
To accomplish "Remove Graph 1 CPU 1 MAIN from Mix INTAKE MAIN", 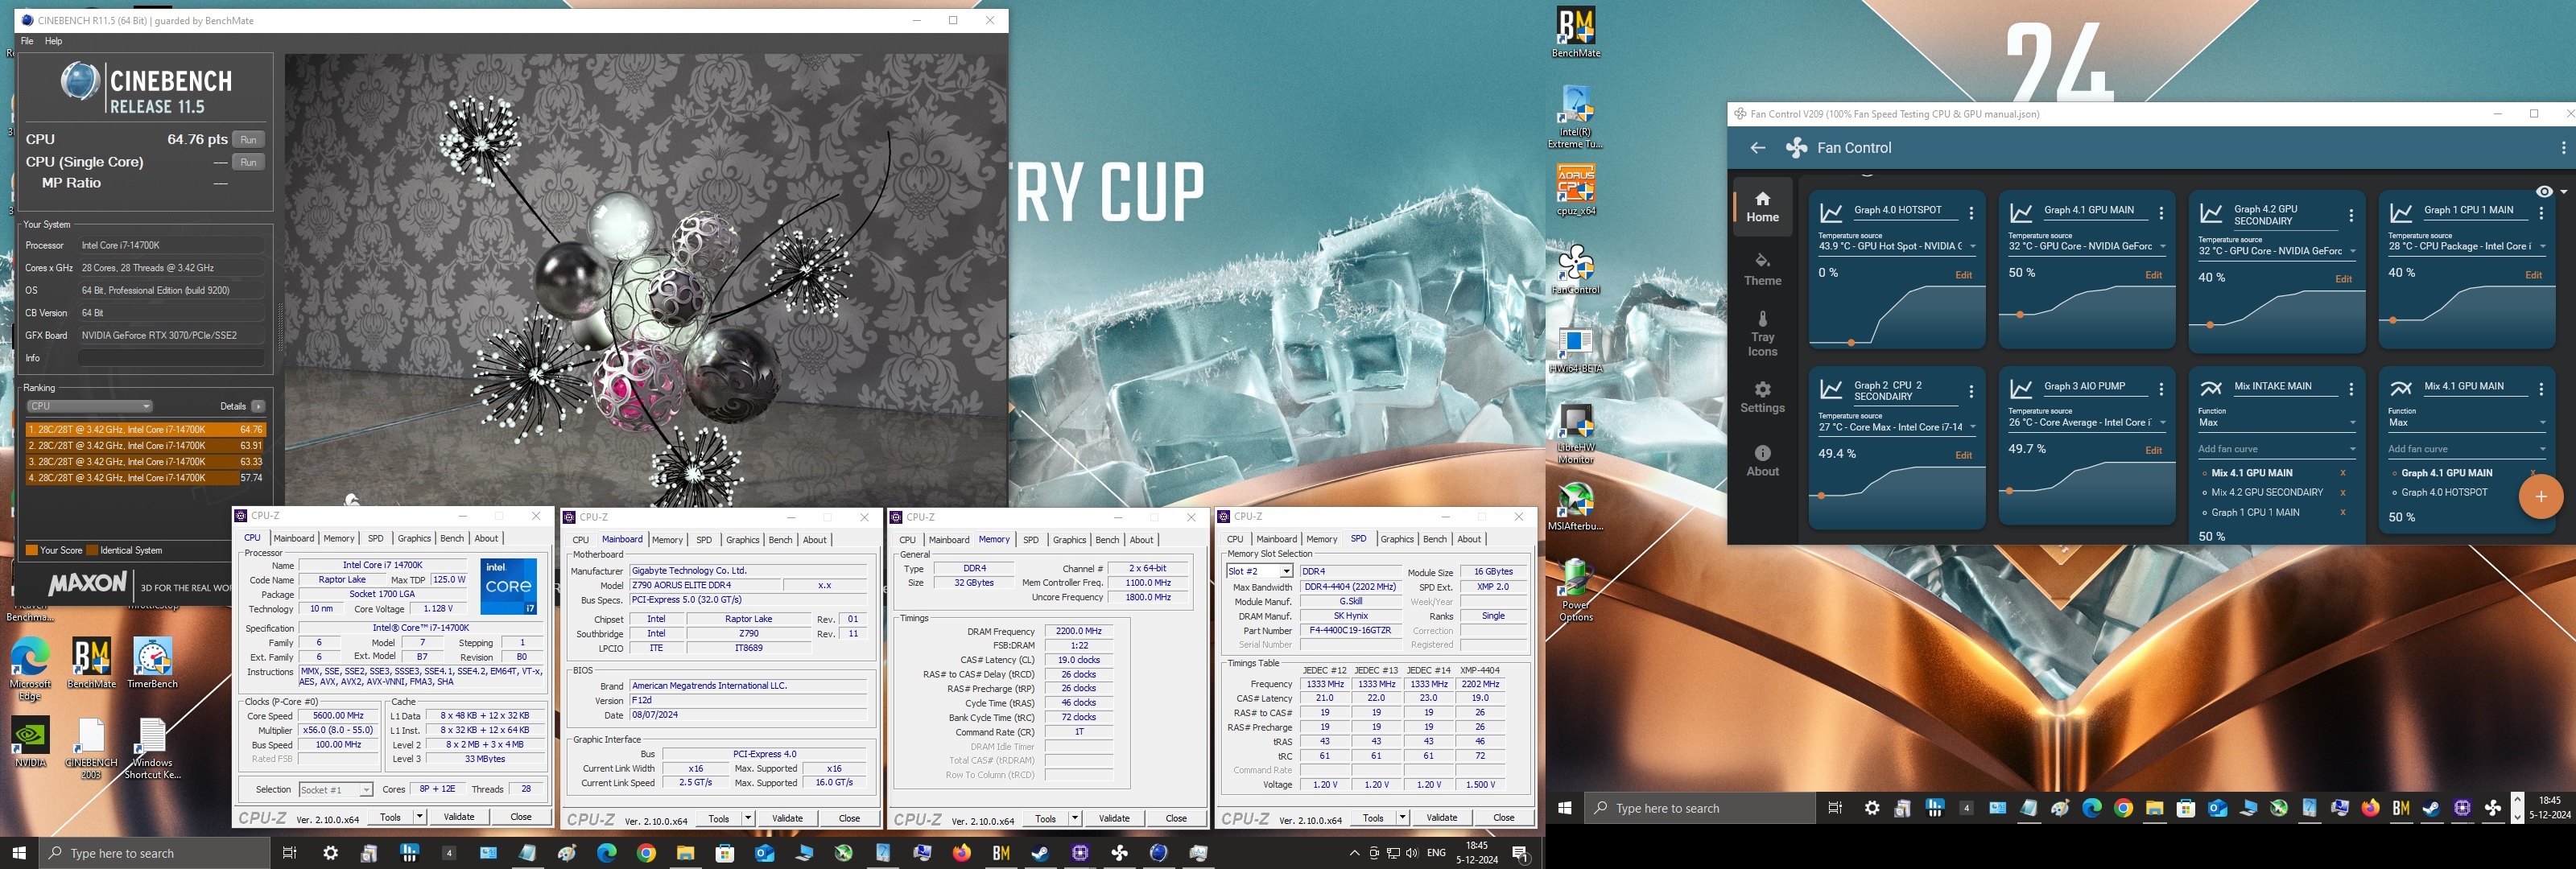I will click(x=2342, y=513).
